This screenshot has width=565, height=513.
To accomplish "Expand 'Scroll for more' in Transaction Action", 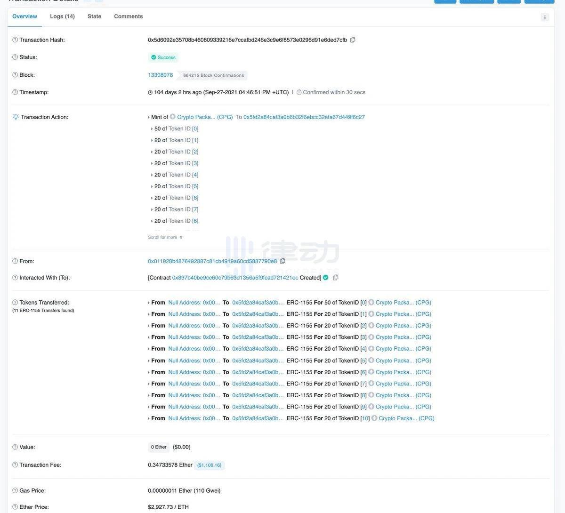I will tap(165, 238).
